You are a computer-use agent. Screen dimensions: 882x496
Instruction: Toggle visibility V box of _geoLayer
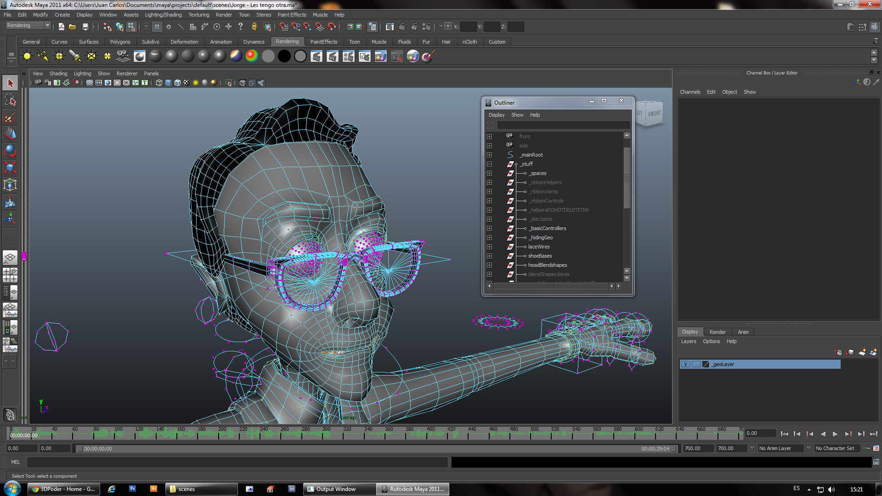click(685, 364)
